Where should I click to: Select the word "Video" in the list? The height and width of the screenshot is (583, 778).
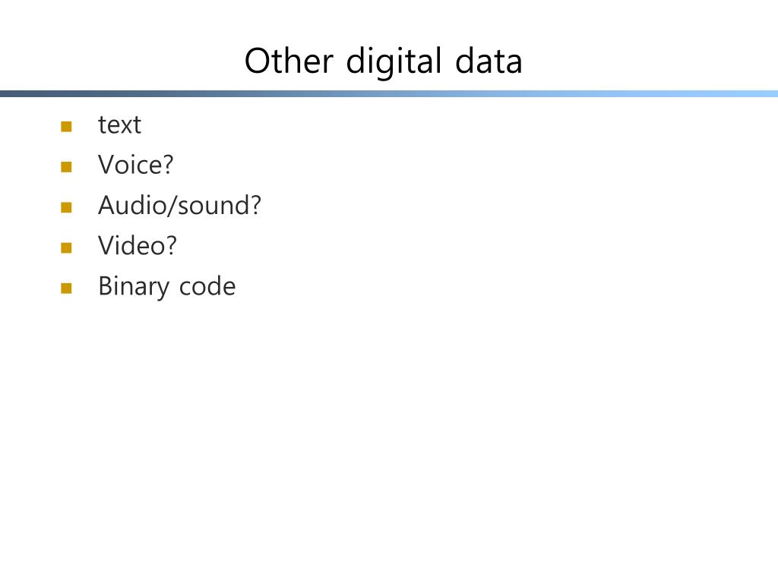click(x=131, y=245)
